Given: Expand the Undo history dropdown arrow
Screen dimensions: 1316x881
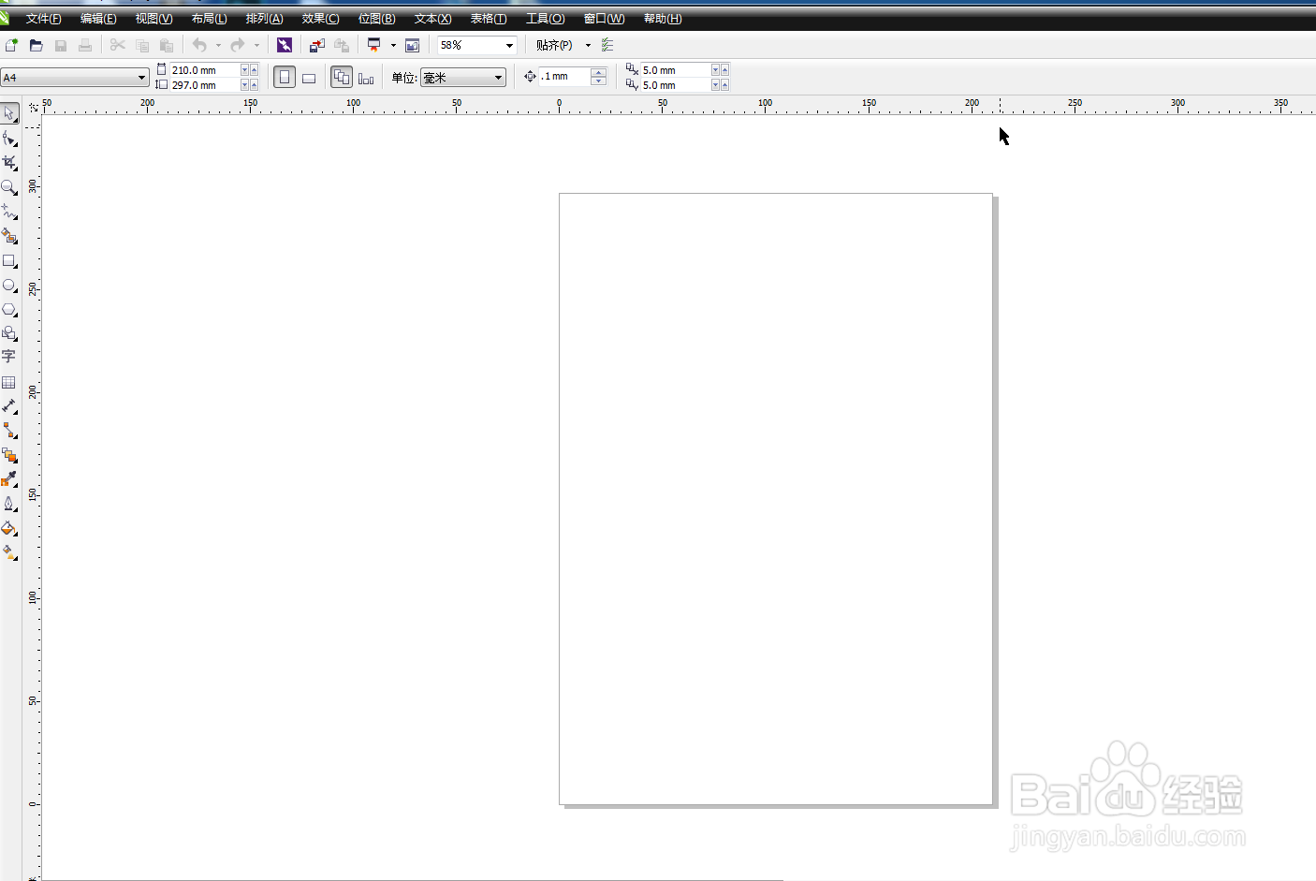Looking at the screenshot, I should point(218,45).
